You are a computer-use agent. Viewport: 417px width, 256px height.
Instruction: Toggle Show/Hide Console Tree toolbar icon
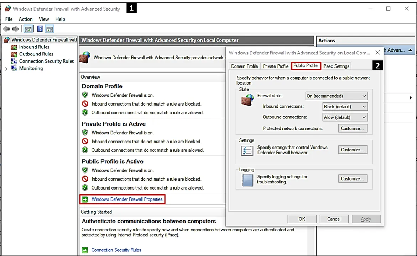pyautogui.click(x=28, y=29)
